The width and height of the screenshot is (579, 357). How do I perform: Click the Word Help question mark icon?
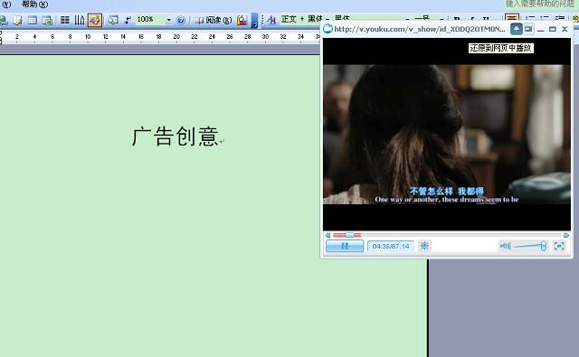tap(181, 20)
